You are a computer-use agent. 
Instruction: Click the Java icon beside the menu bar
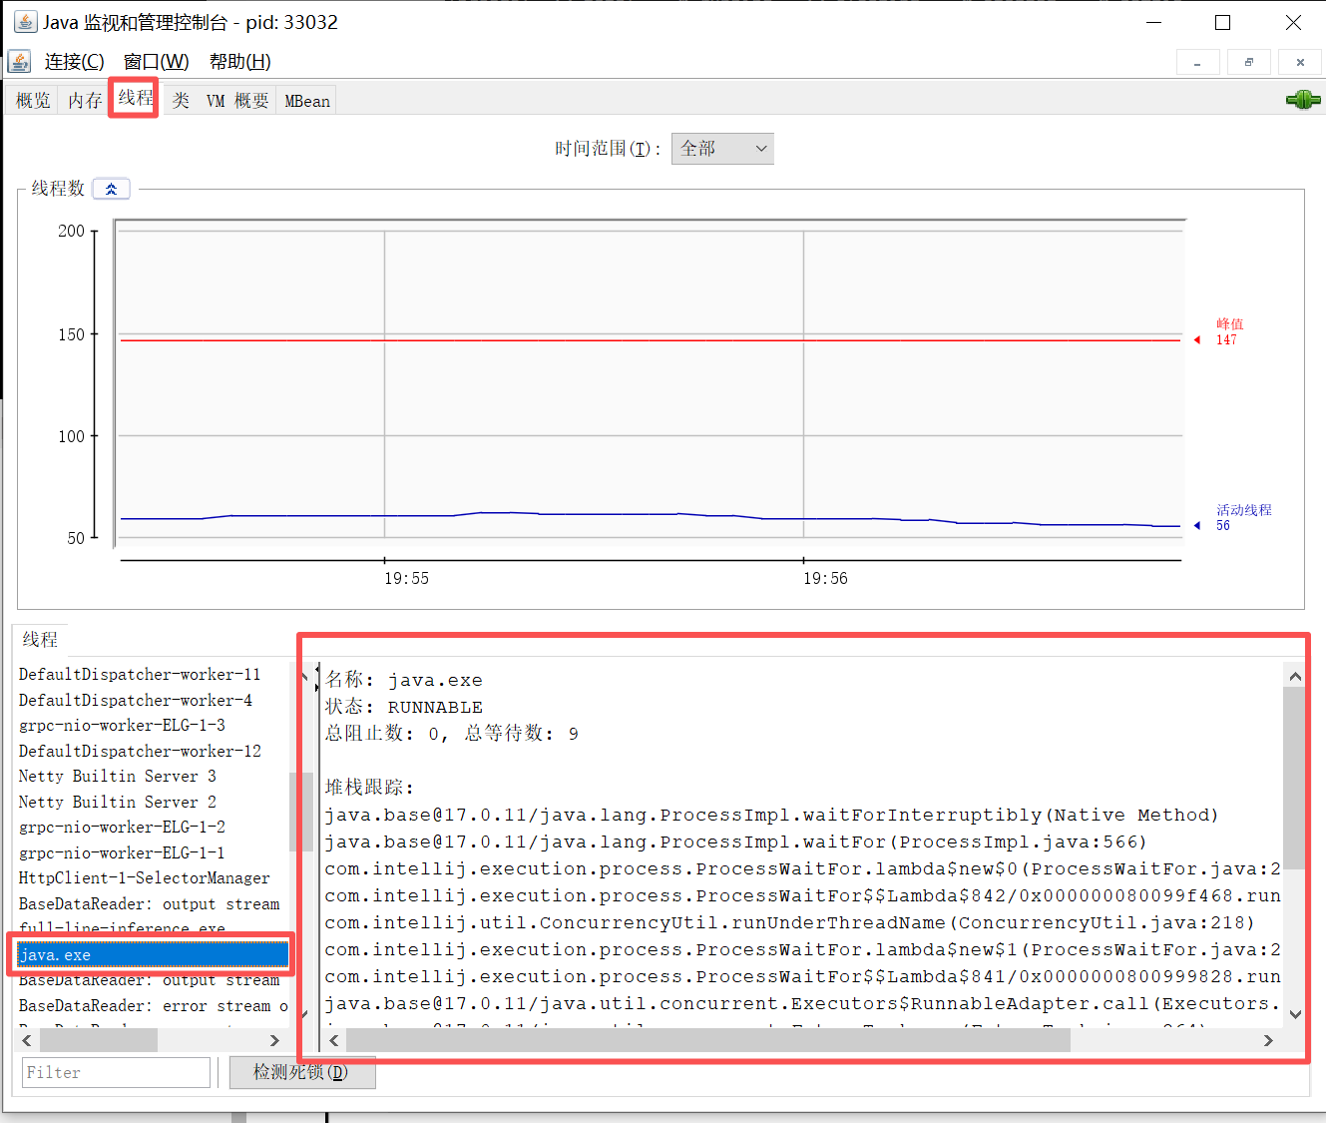tap(19, 62)
